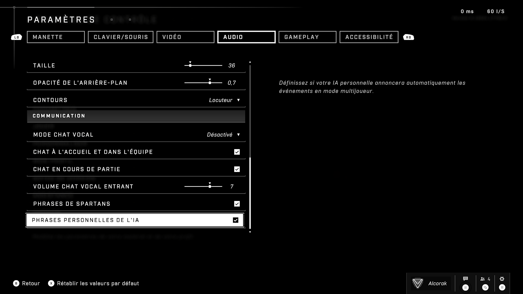Open the social friends list icon
The image size is (523, 294).
pos(483,279)
